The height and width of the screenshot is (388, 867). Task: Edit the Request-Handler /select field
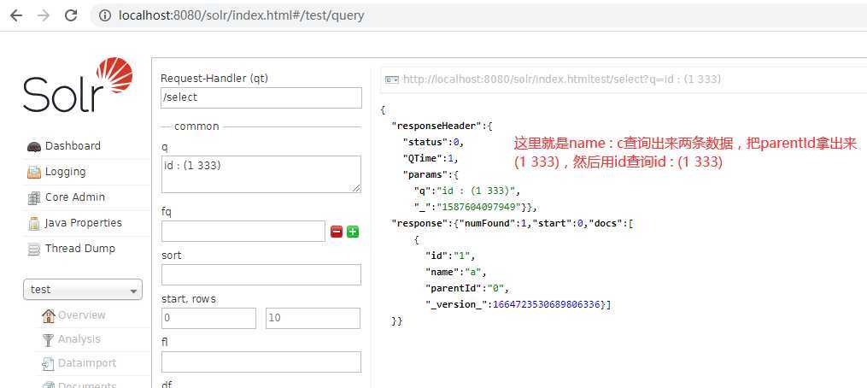click(x=261, y=97)
